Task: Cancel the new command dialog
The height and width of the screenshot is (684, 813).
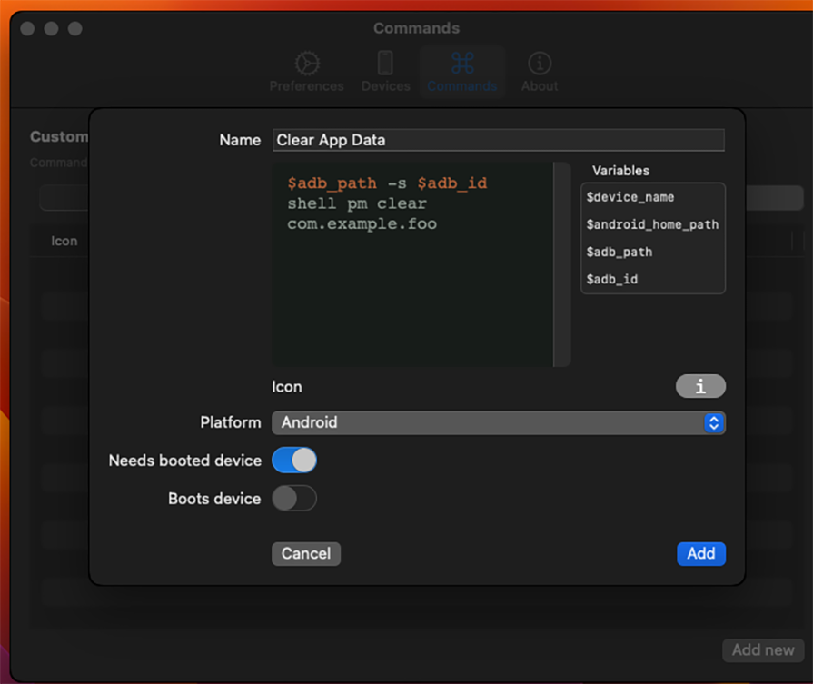Action: pyautogui.click(x=306, y=554)
